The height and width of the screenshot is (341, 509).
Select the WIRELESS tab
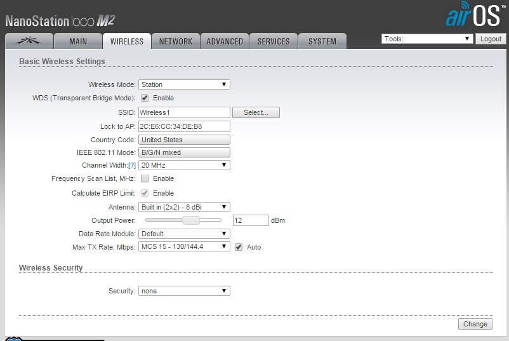click(127, 41)
